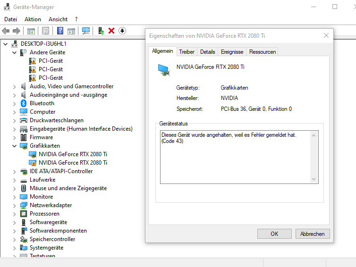Click the IDE ATA/ATAPI-Controller icon
The height and width of the screenshot is (267, 356).
point(24,171)
